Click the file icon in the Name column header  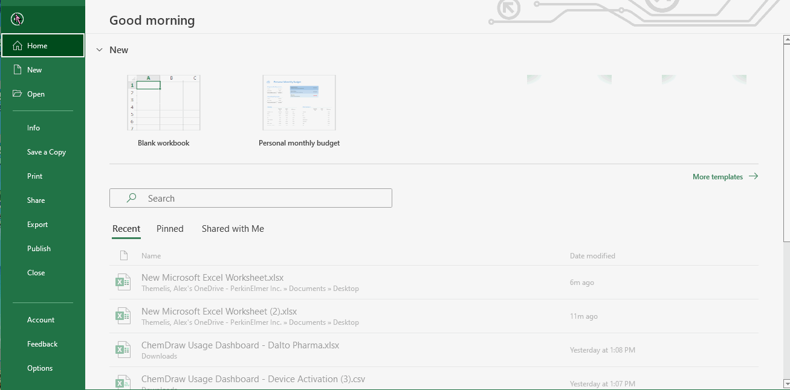coord(124,256)
